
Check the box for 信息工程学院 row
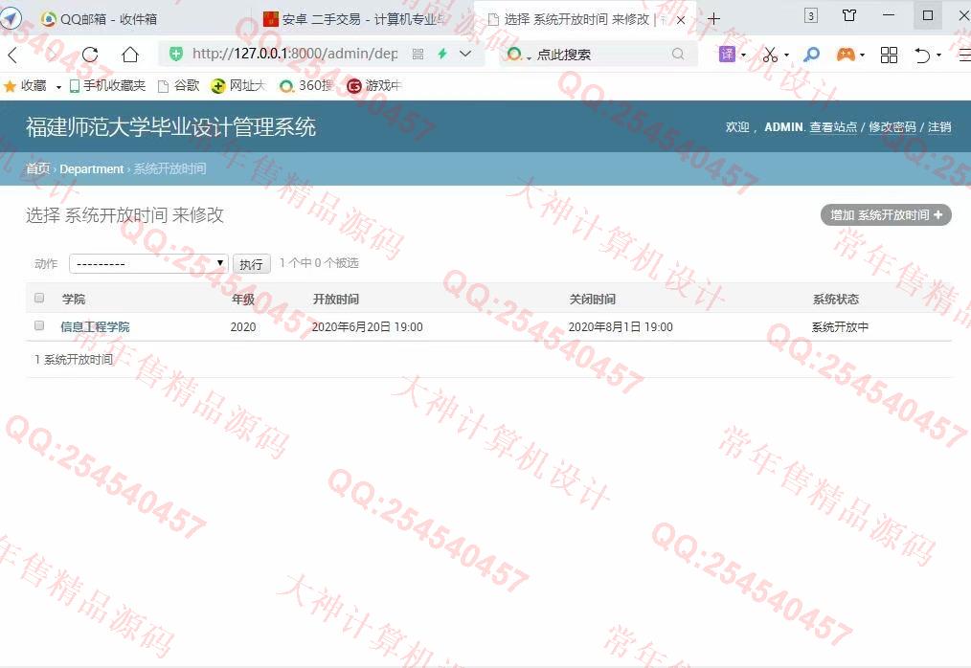coord(39,325)
